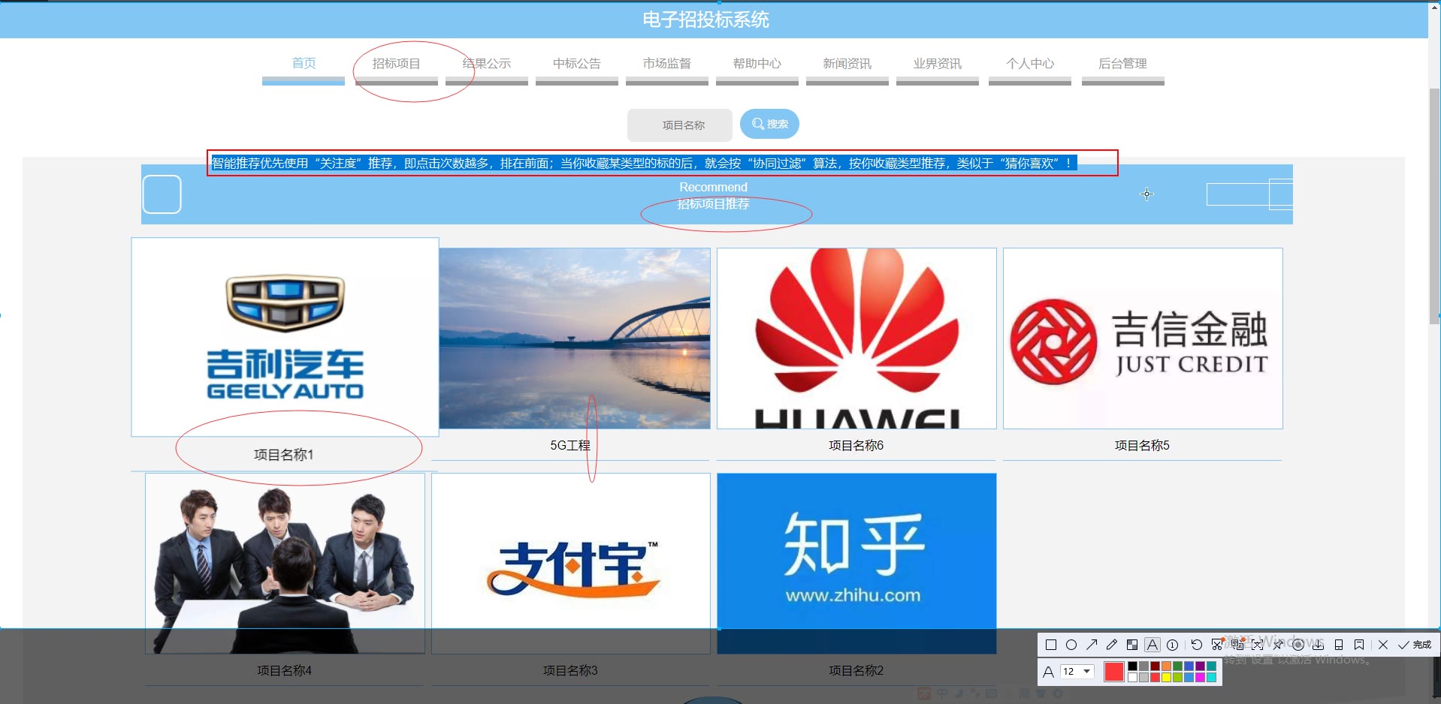The image size is (1441, 704).
Task: Go to the 首页 tab
Action: tap(304, 64)
